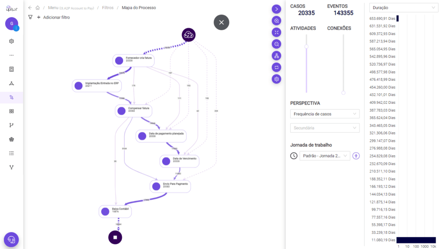This screenshot has height=249, width=443.
Task: Zoom out of the process map
Action: pos(277,44)
